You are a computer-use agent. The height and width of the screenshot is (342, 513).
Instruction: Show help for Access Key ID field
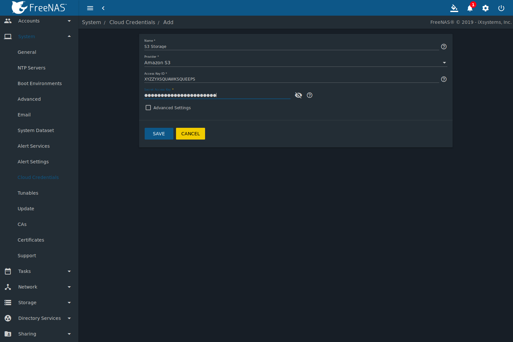pos(444,79)
